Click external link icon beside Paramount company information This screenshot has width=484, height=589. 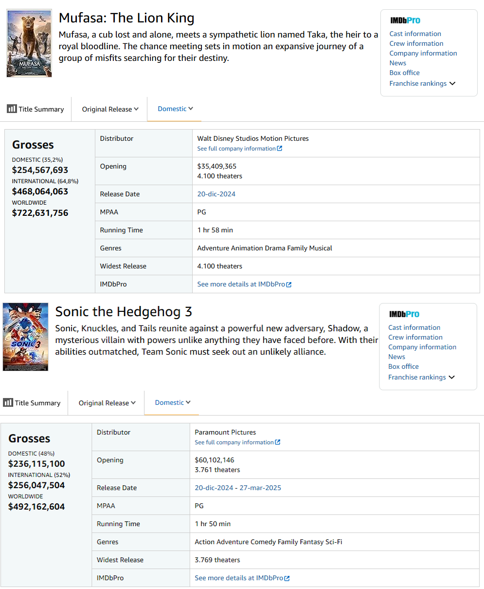[x=278, y=442]
